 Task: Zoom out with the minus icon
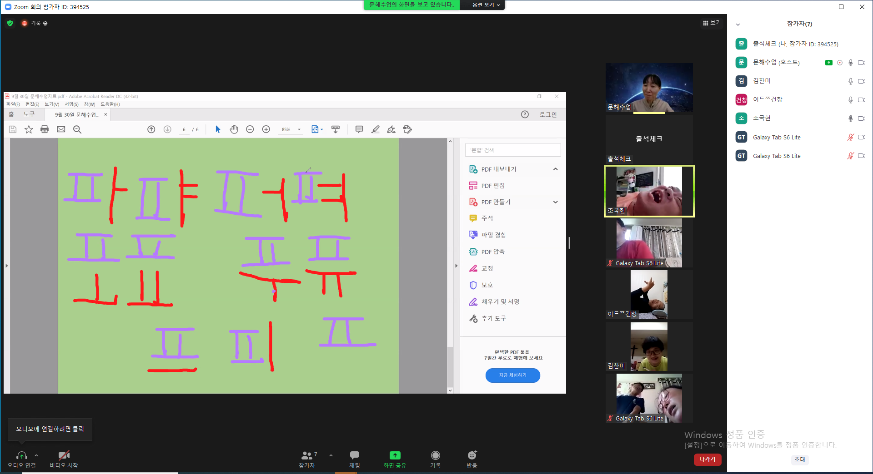[x=250, y=129]
